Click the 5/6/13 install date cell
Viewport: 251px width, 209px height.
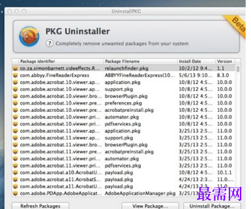coord(196,75)
